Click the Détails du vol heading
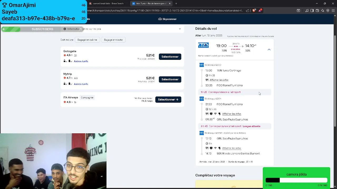This screenshot has width=337, height=189. (x=206, y=29)
